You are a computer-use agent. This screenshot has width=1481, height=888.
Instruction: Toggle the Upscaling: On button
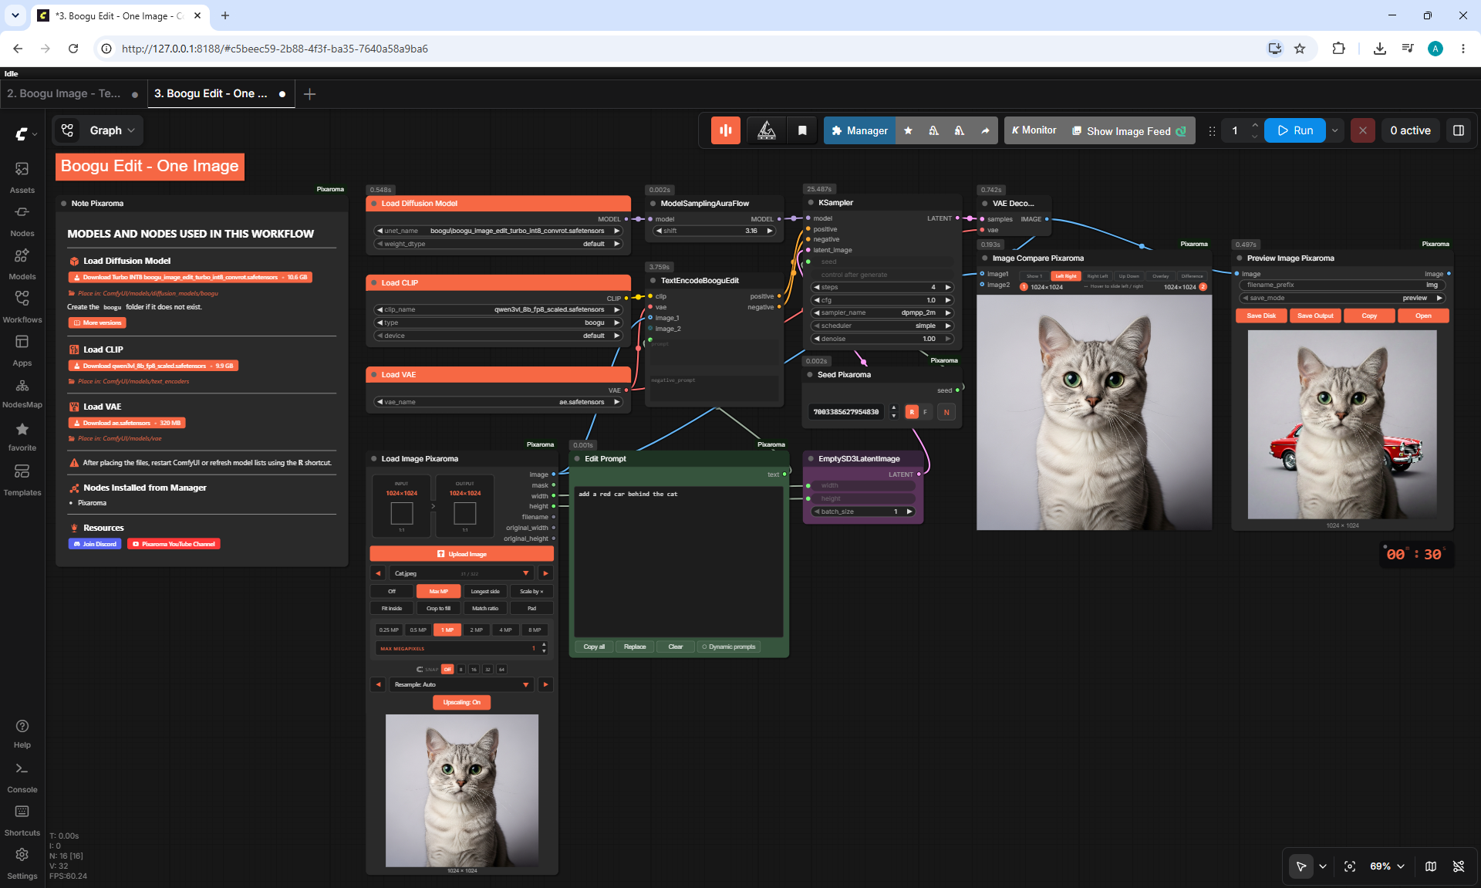461,702
